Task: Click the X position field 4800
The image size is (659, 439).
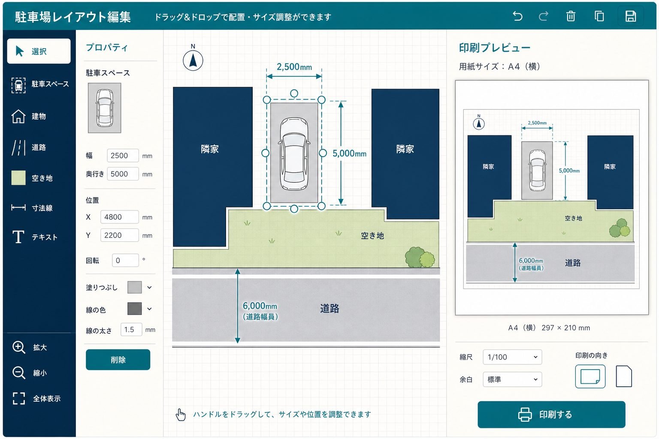Action: click(119, 217)
